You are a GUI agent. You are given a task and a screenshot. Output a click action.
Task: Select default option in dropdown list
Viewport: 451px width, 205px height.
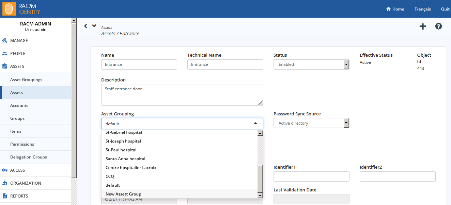pos(180,185)
